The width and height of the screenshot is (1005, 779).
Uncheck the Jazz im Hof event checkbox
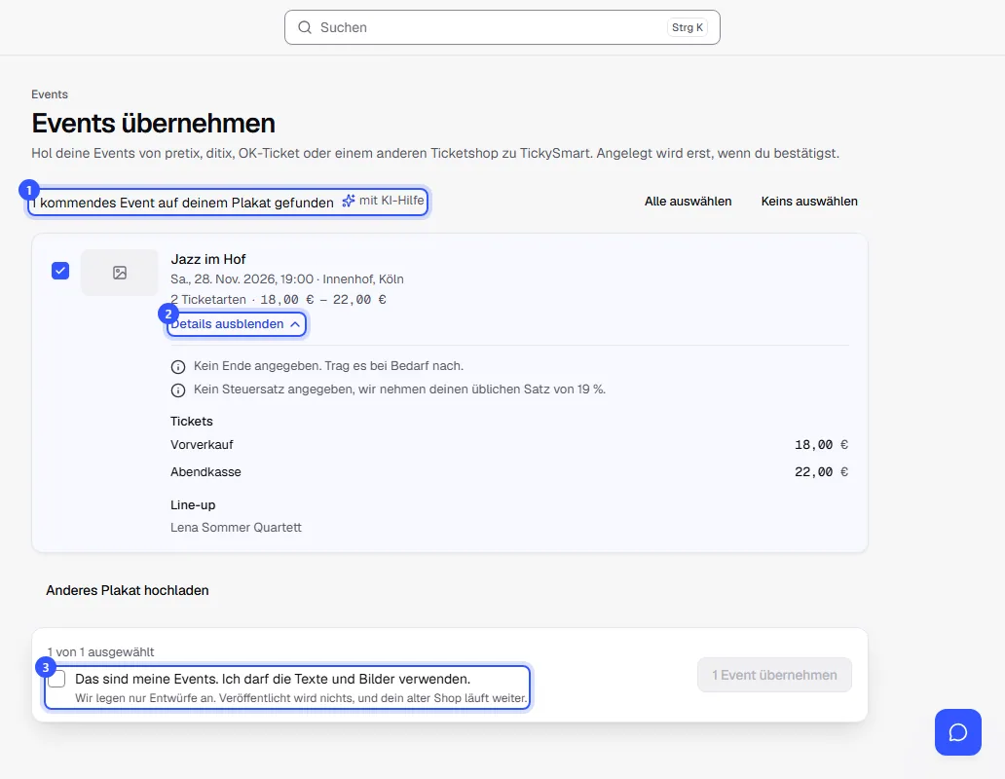[x=60, y=271]
